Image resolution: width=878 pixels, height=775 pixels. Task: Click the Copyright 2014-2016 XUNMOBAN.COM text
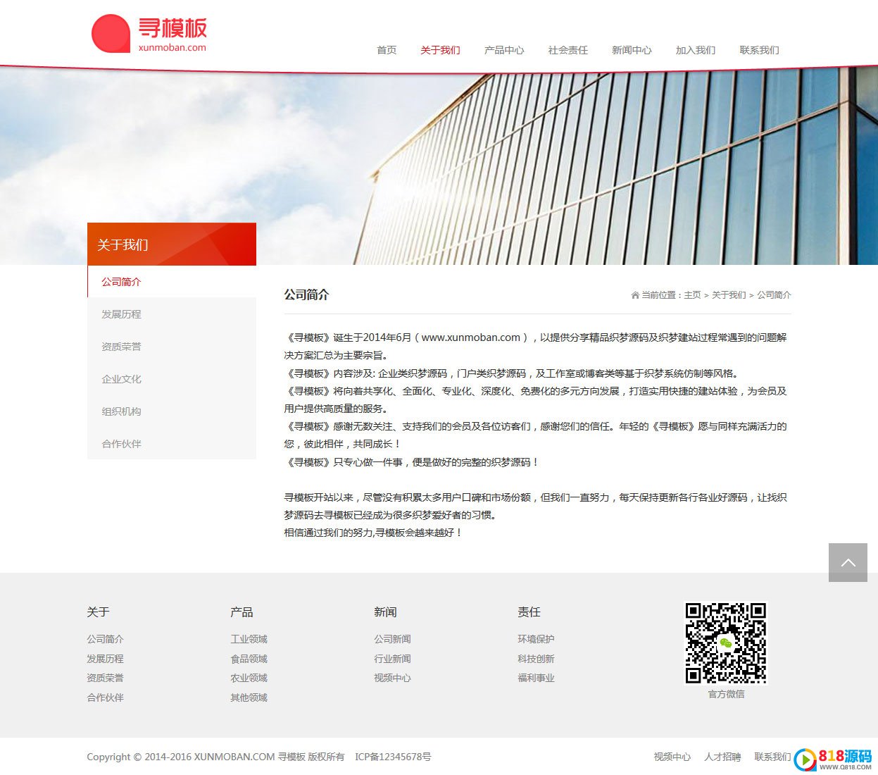click(x=181, y=757)
